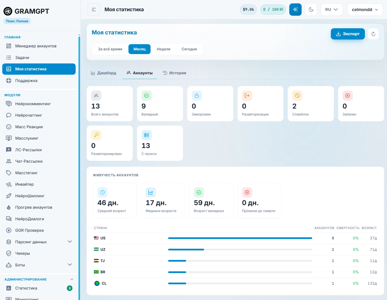Click the $9.06 balance badge
This screenshot has height=300, width=387.
coord(248,10)
